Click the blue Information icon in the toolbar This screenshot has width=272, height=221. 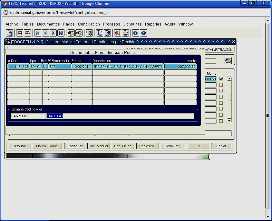[136, 33]
